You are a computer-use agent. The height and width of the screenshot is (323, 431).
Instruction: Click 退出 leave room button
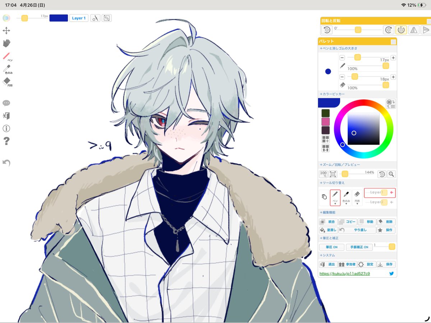328,265
